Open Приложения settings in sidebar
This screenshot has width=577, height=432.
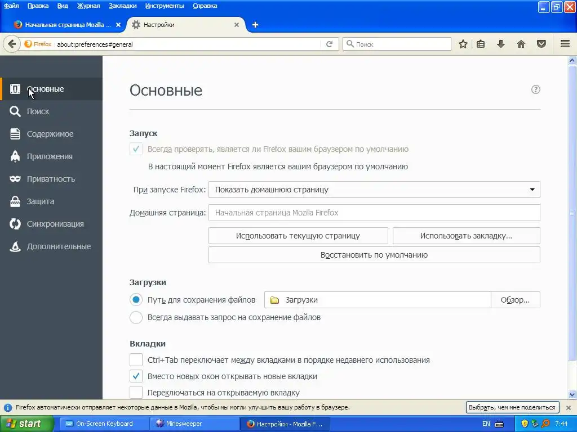click(x=51, y=156)
